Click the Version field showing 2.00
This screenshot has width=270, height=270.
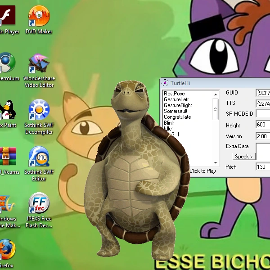tap(263, 136)
